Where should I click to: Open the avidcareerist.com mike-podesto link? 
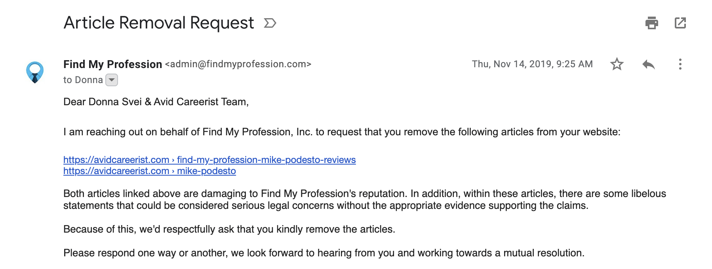point(150,171)
